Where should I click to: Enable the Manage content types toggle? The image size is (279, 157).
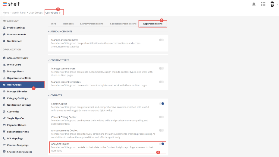pyautogui.click(x=161, y=69)
